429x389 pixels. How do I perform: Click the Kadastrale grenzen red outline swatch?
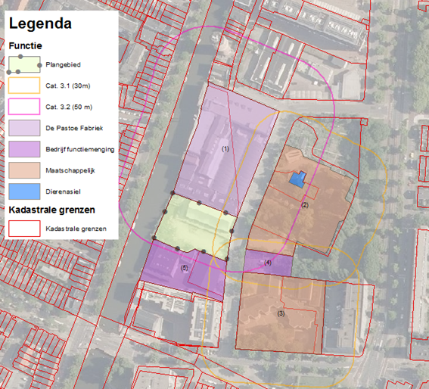tap(24, 229)
